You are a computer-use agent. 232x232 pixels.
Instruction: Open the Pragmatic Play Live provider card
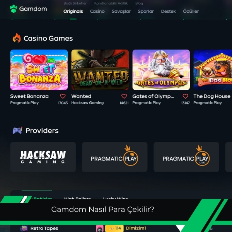186,157
